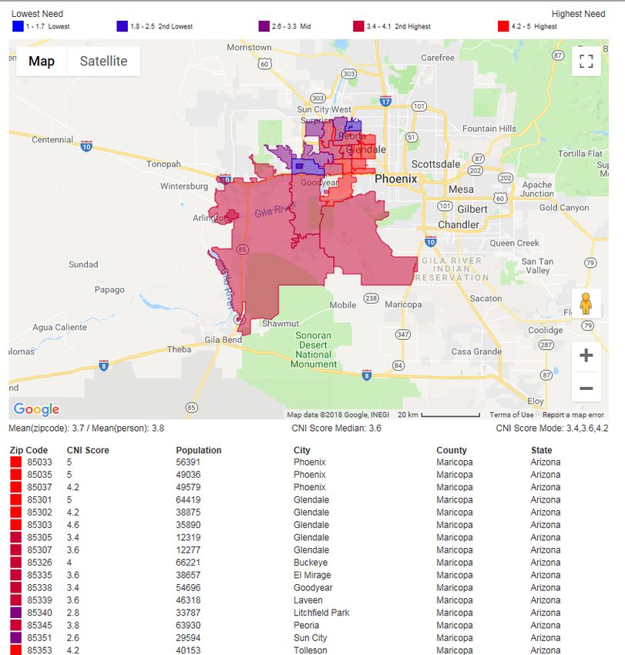The height and width of the screenshot is (655, 625).
Task: Click the Tonopah label on the map
Action: click(163, 164)
